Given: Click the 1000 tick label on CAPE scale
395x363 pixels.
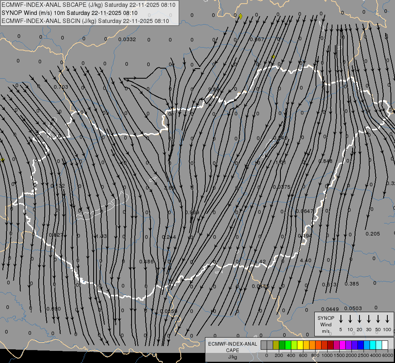Looking at the screenshot, I should [x=327, y=355].
